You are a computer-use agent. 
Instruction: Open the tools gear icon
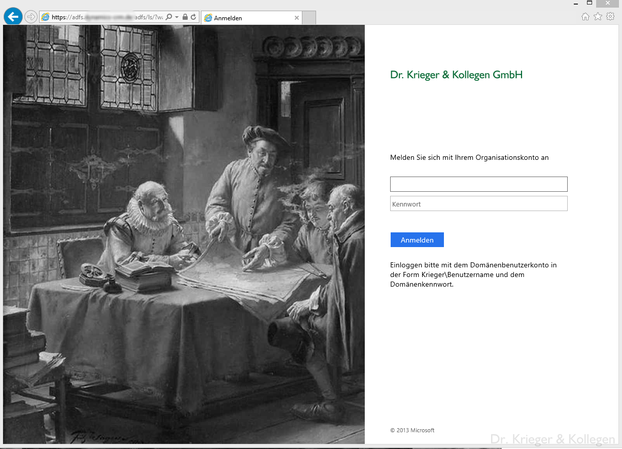[x=610, y=17]
